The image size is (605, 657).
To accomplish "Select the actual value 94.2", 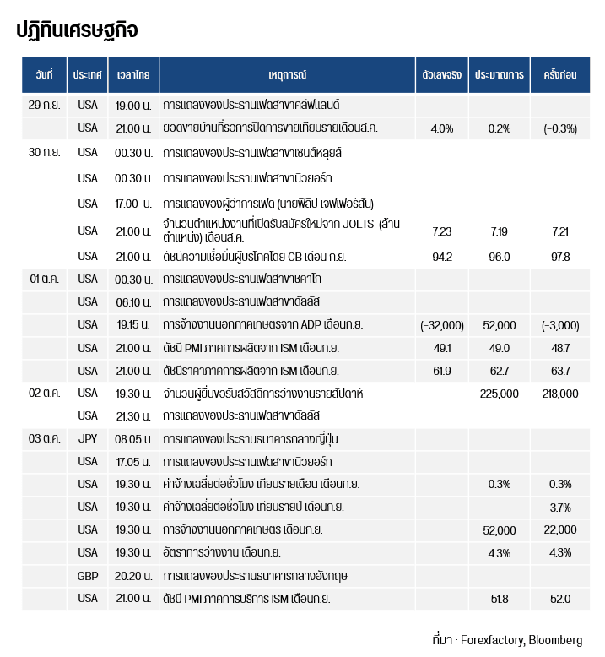I will pyautogui.click(x=442, y=256).
